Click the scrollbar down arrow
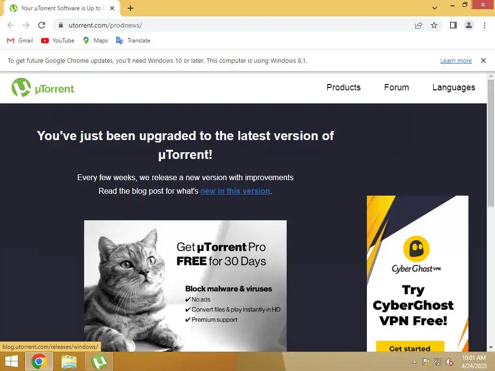The height and width of the screenshot is (371, 495). point(491,348)
